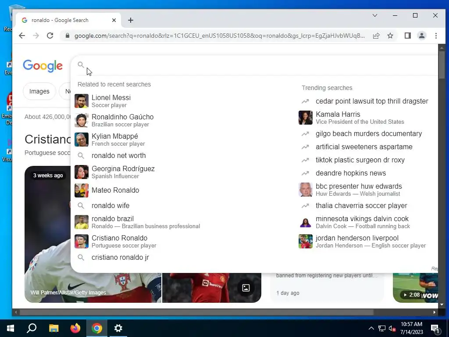Open the Windows Start menu
Viewport: 449px width, 337px height.
pos(11,328)
